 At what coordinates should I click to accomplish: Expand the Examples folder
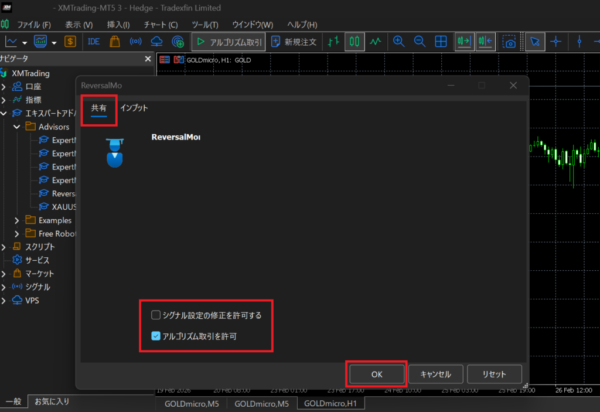pyautogui.click(x=17, y=220)
